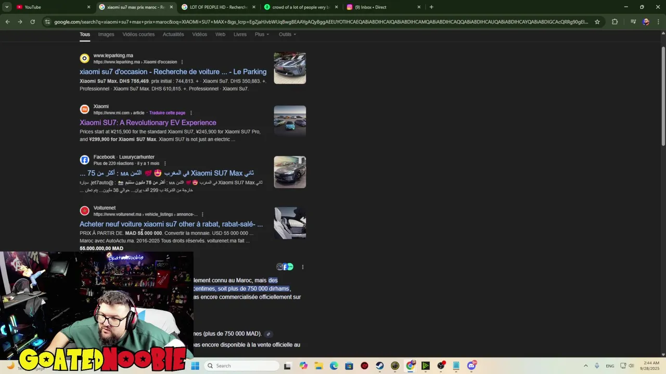
Task: Go back with the browser back arrow
Action: point(7,22)
